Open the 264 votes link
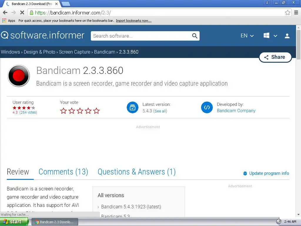 [28, 112]
